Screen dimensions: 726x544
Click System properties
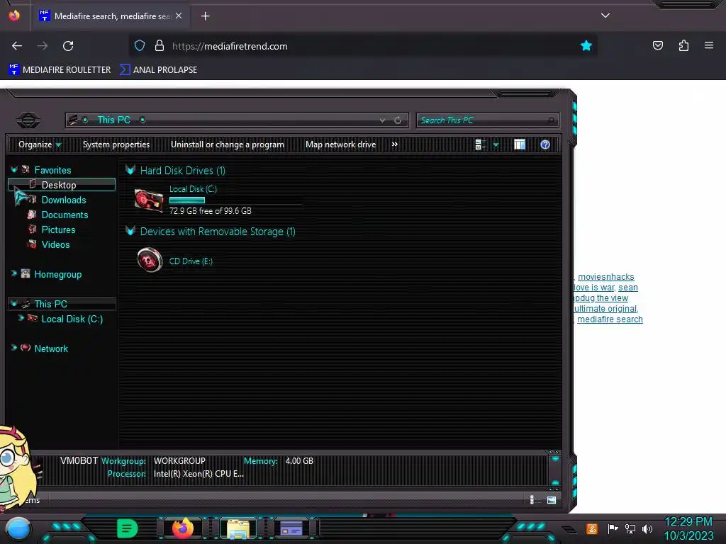click(x=116, y=144)
